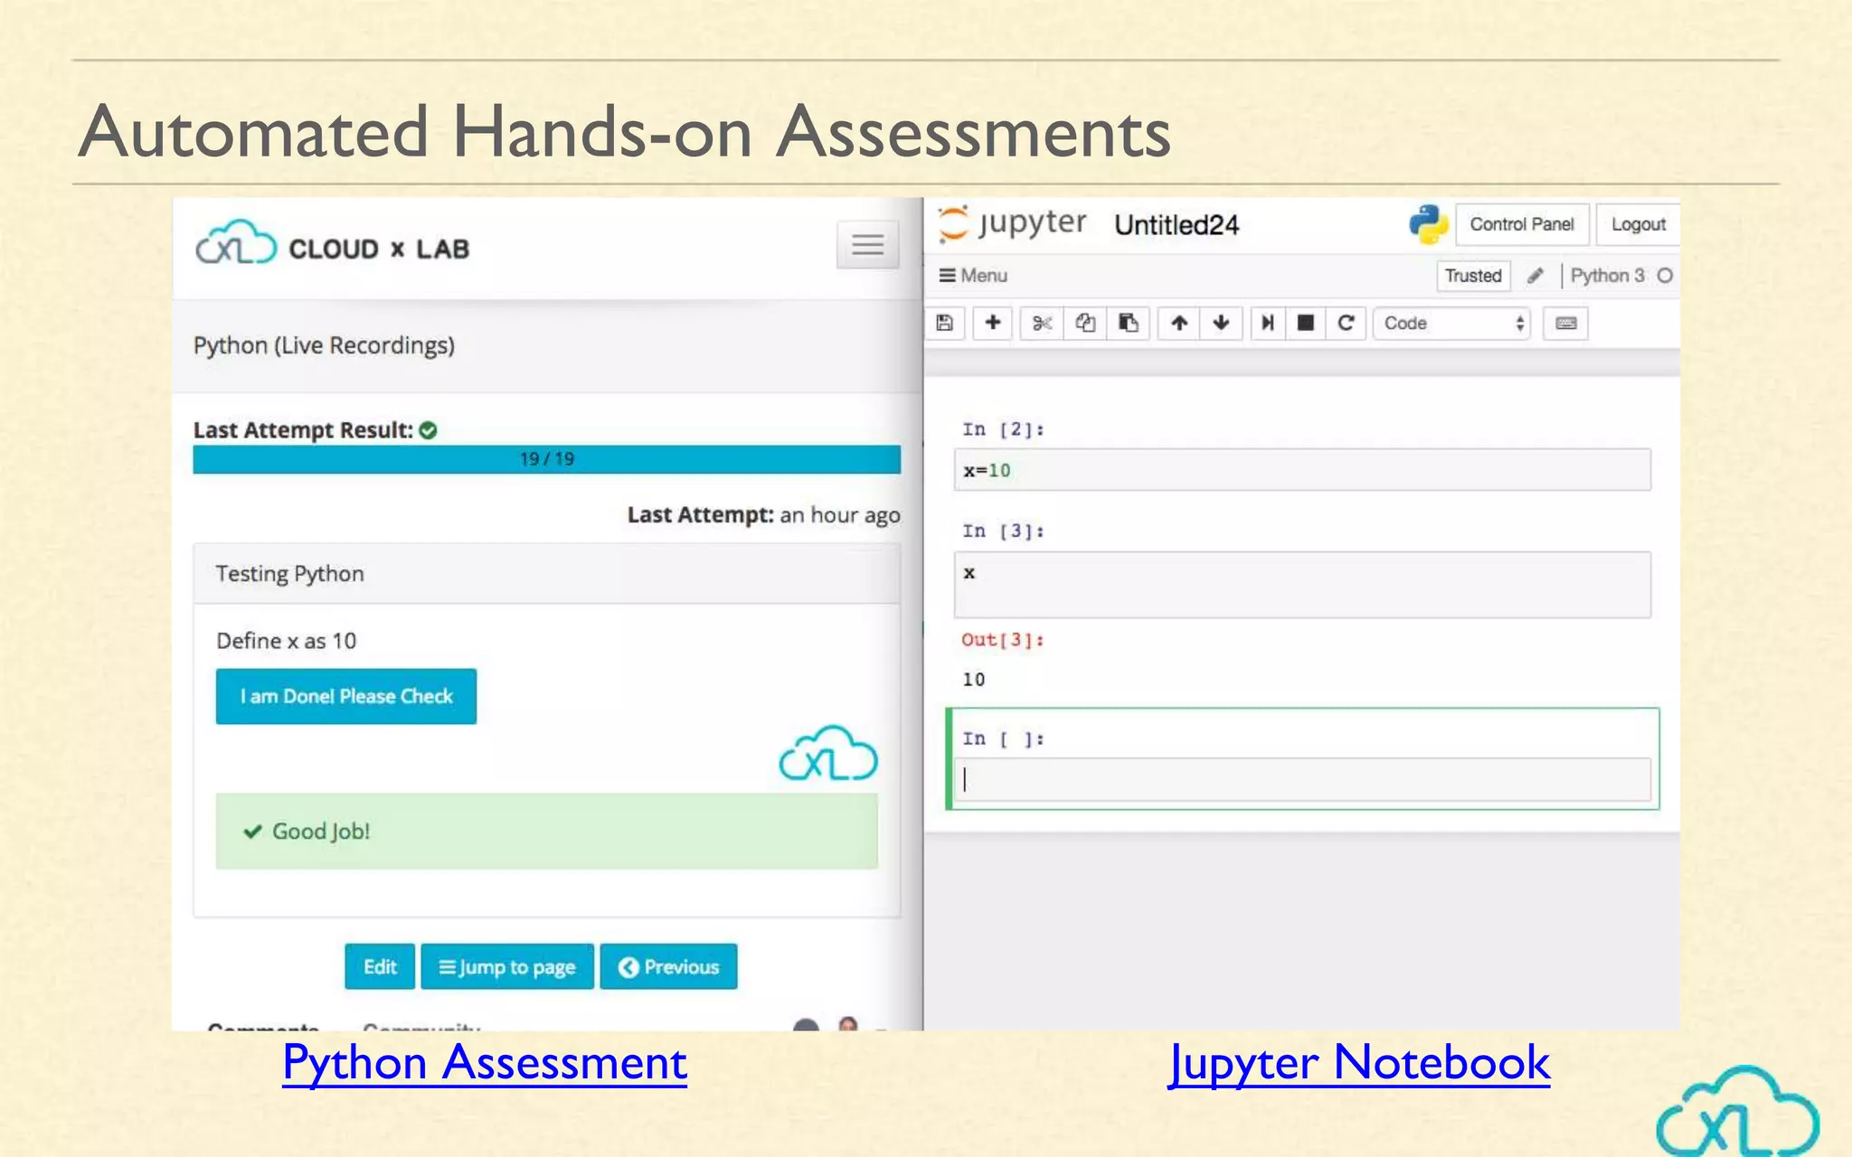Screen dimensions: 1852x1157
Task: Click the 19/19 progress bar
Action: click(x=546, y=459)
